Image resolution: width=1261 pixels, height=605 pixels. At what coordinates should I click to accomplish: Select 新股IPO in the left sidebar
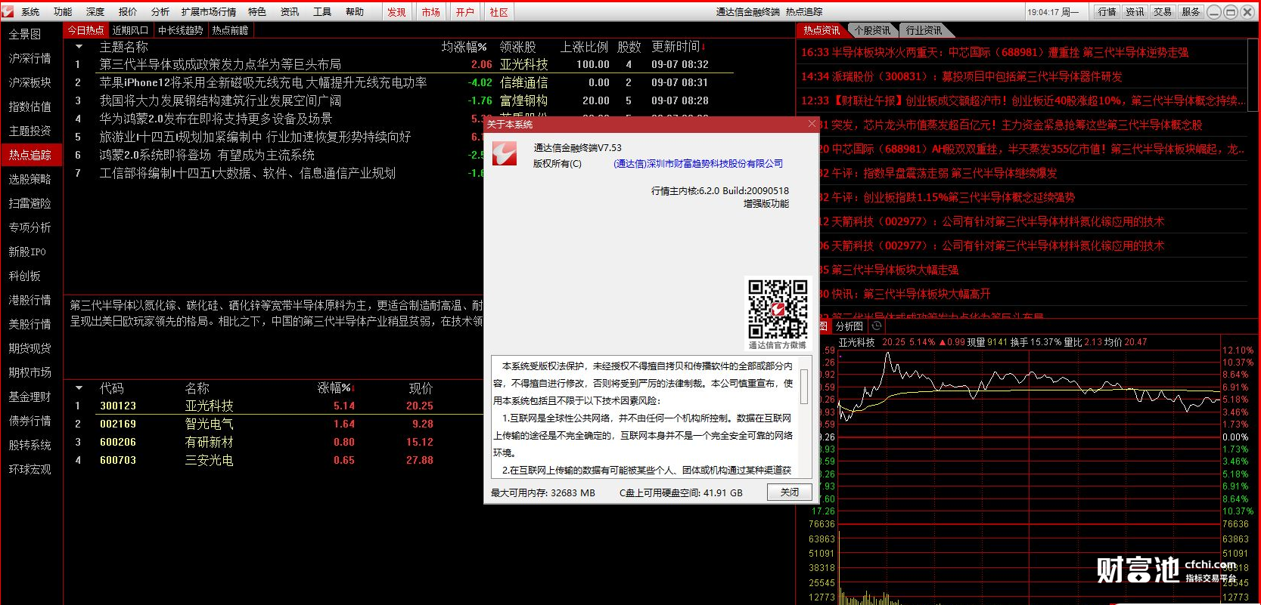pos(30,252)
